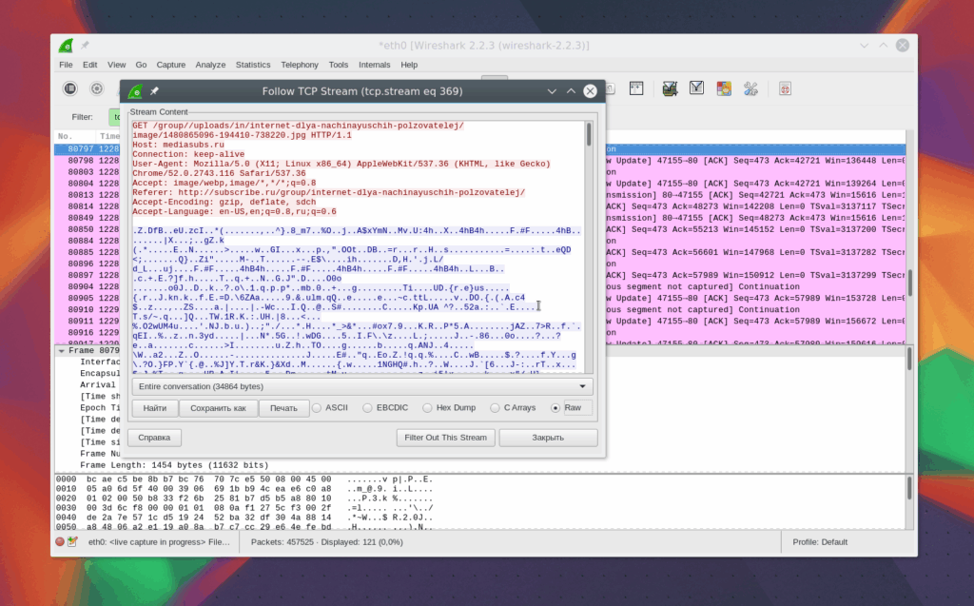Click the Закрыть button
Viewport: 974px width, 606px height.
548,438
